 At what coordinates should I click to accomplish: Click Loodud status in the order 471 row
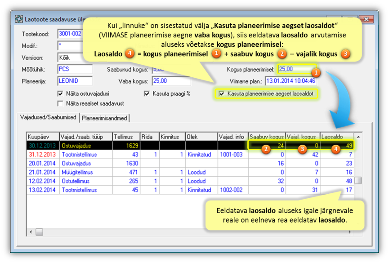tap(197, 172)
